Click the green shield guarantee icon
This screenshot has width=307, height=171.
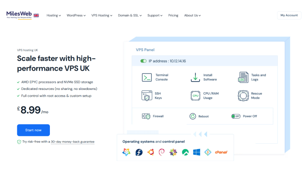point(19,142)
